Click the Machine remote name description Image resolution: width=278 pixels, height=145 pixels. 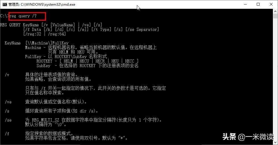click(x=91, y=48)
